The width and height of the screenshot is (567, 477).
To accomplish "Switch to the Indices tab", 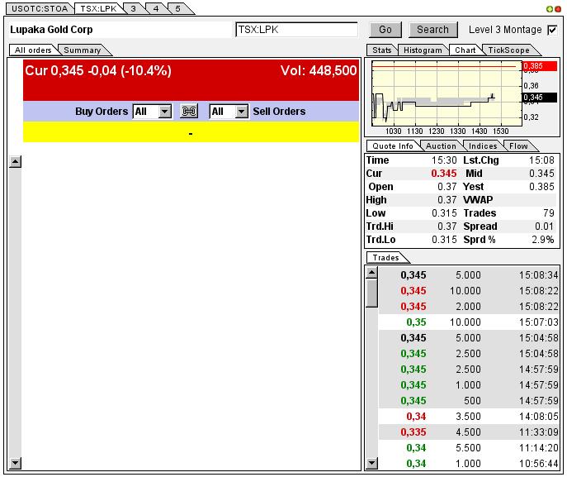I will pos(483,146).
